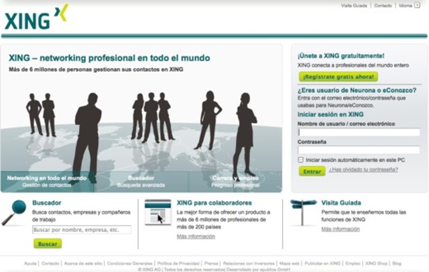Click ¿Eres usuario de Neurona o eConozco? heading
Screen dimensions: 429x272
[x=357, y=90]
